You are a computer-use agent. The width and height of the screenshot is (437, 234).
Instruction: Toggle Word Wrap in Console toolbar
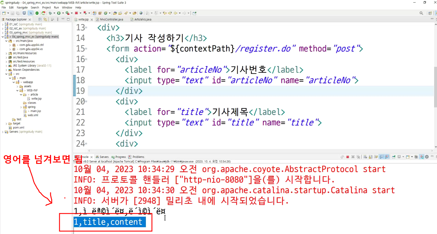click(x=376, y=157)
